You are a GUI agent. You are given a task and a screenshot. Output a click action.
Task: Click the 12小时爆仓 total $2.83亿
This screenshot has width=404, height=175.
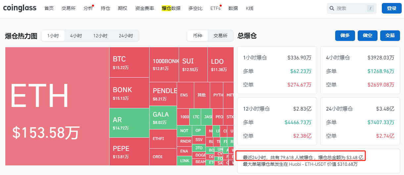click(x=302, y=109)
